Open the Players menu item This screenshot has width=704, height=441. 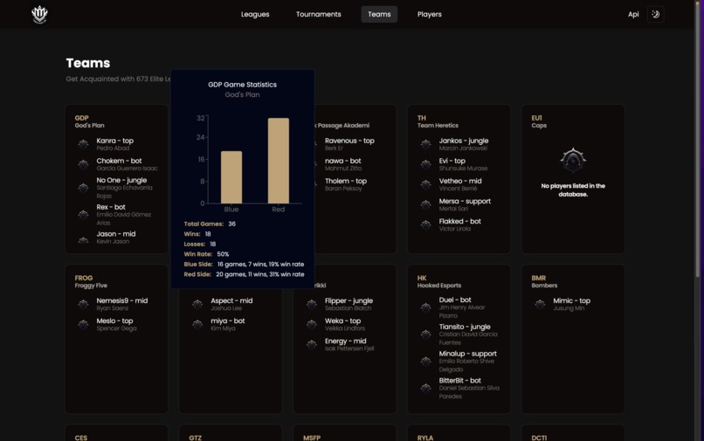point(429,14)
